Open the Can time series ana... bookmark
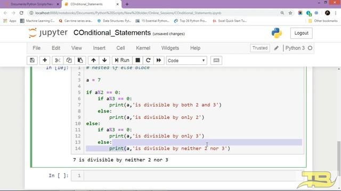Screen dimensions: 341x191 76,21
